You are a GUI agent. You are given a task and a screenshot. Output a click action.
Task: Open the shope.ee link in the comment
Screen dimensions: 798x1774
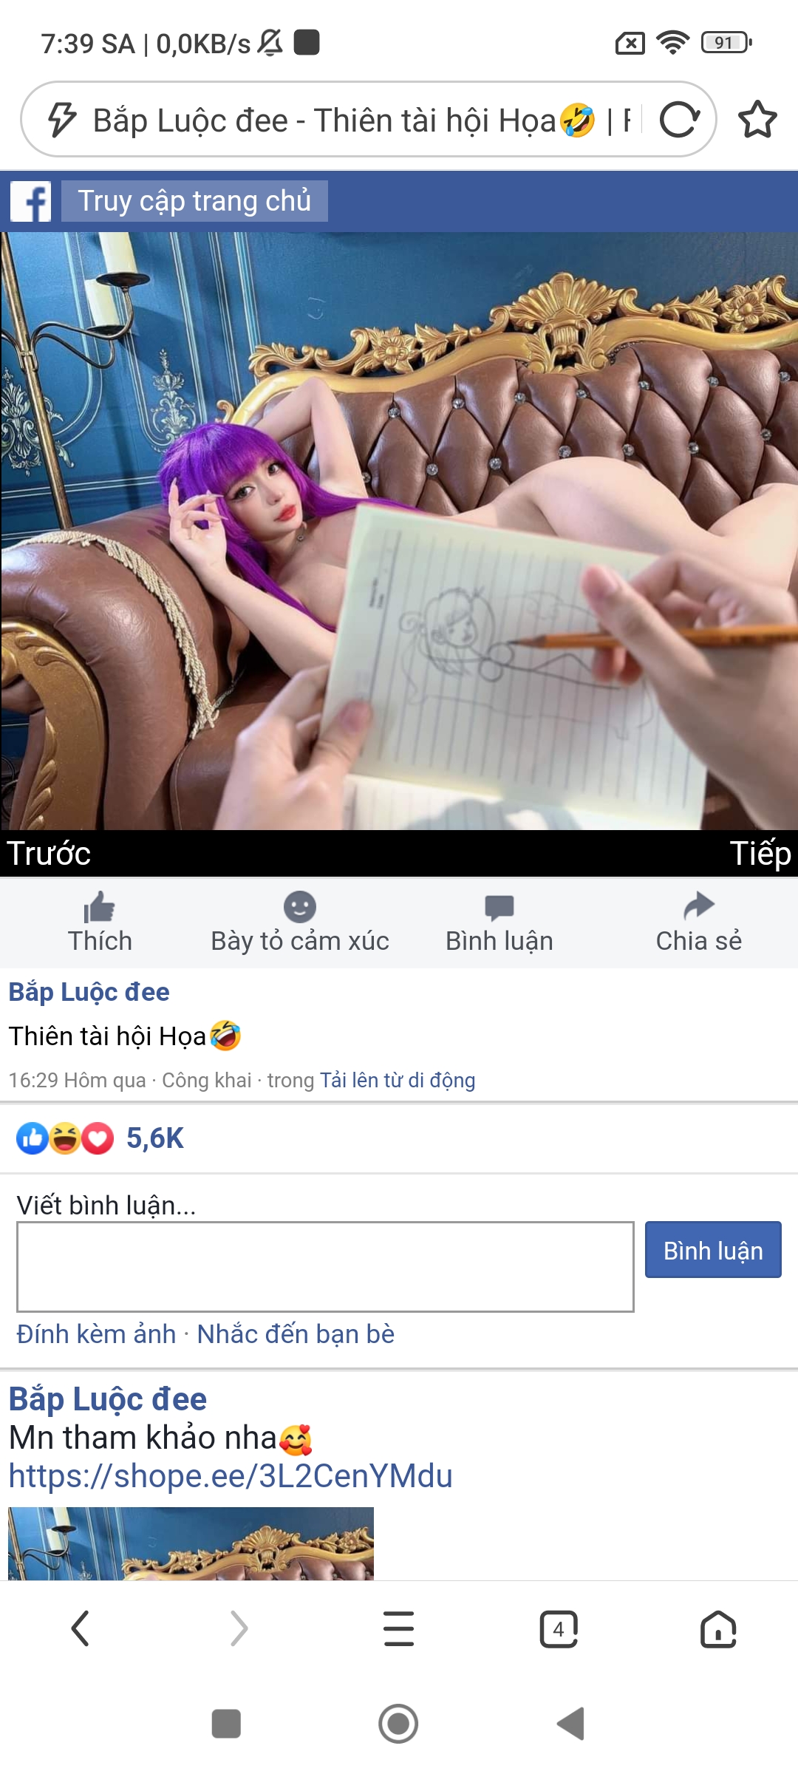(231, 1476)
